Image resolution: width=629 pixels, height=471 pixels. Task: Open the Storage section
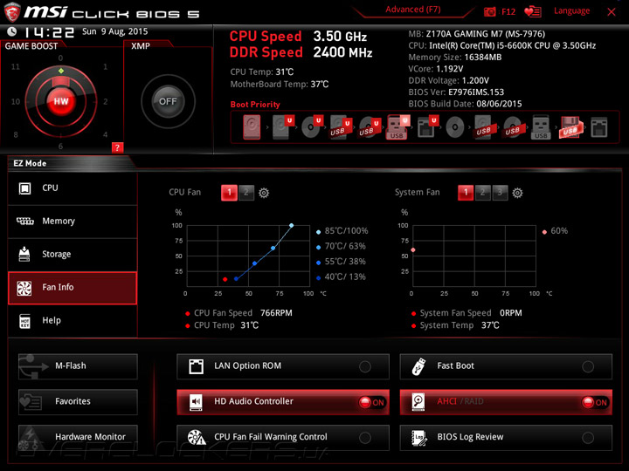73,255
